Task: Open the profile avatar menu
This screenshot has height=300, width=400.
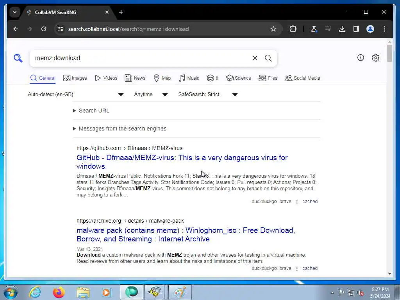Action: 370,29
